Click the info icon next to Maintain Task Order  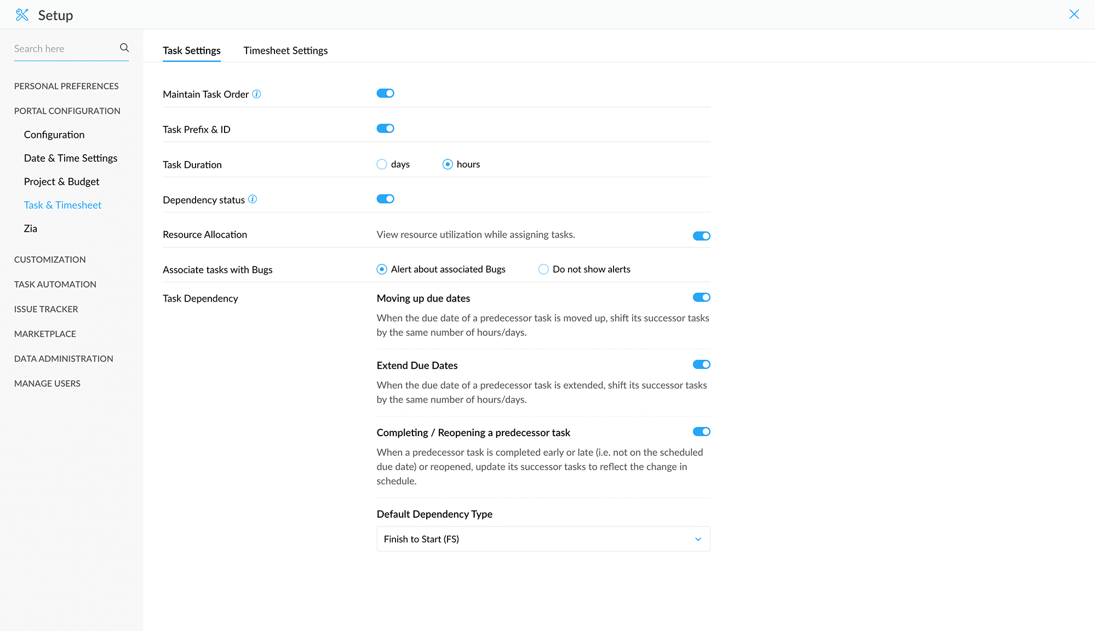tap(256, 94)
